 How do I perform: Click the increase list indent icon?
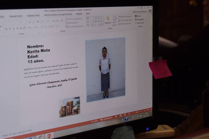pyautogui.click(x=57, y=21)
